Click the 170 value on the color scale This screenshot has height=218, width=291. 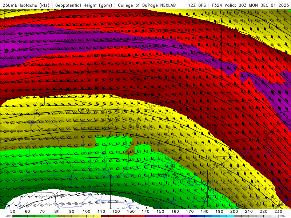coord(190,211)
